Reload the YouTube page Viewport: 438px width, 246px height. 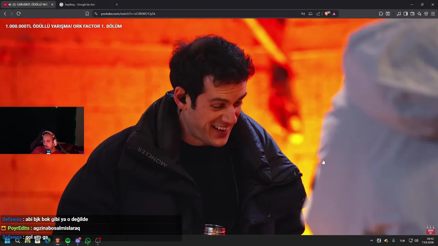click(18, 14)
